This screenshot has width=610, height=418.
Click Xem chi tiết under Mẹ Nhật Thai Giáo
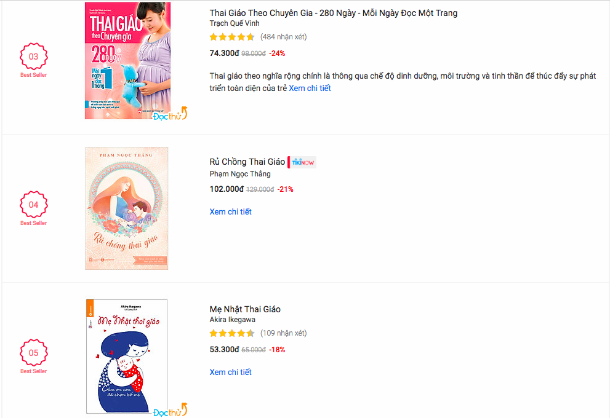coord(230,372)
